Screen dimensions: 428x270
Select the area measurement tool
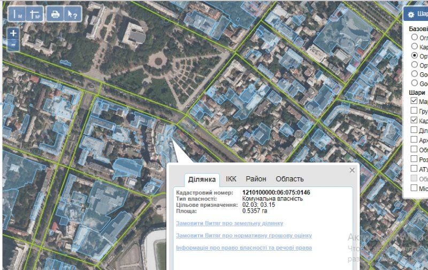pyautogui.click(x=35, y=14)
